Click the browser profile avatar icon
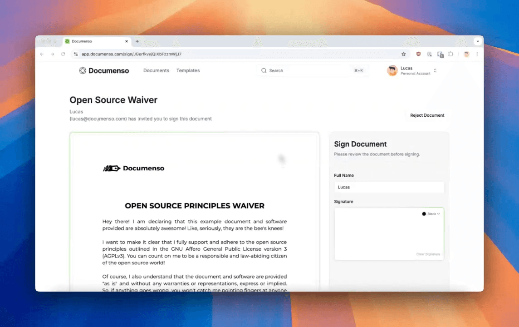 (466, 54)
